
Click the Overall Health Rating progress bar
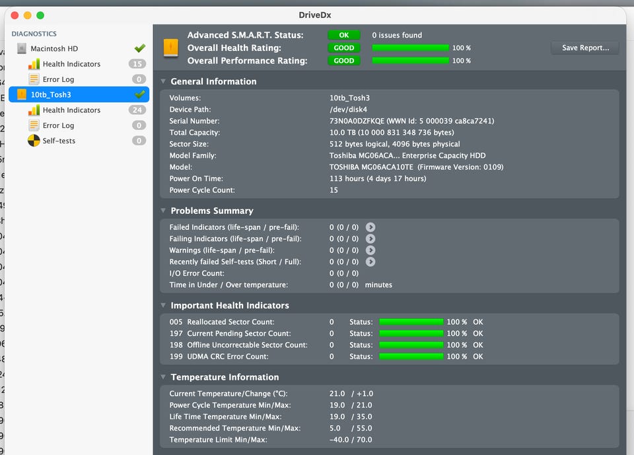coord(410,48)
